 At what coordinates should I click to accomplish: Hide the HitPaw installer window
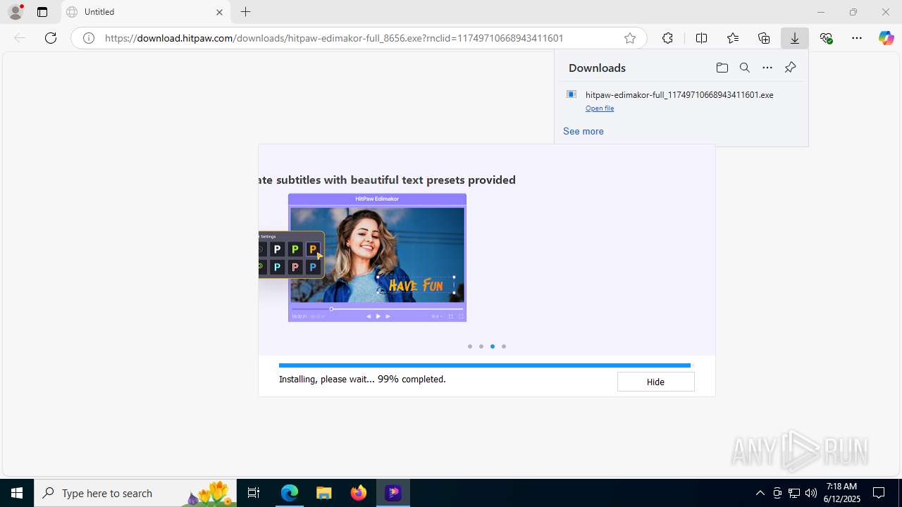(x=655, y=382)
